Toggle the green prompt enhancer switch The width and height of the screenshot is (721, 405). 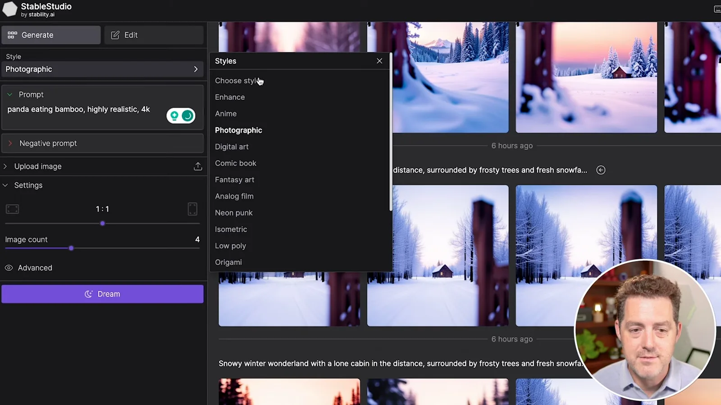coord(181,116)
